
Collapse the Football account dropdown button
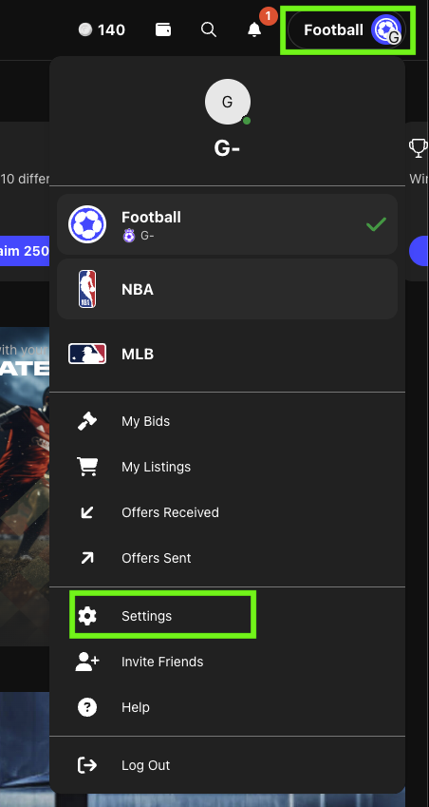point(347,29)
